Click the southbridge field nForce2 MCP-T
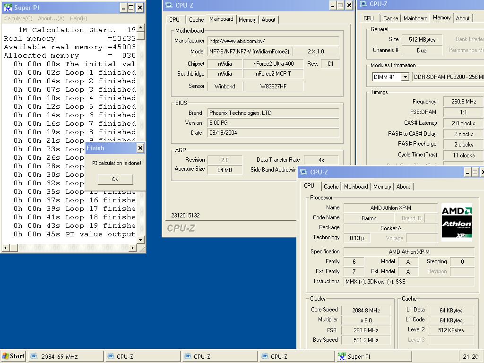Image resolution: width=484 pixels, height=363 pixels. (273, 74)
